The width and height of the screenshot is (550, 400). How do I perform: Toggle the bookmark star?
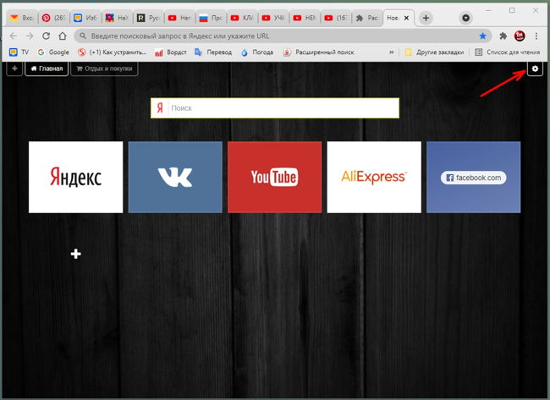point(482,36)
